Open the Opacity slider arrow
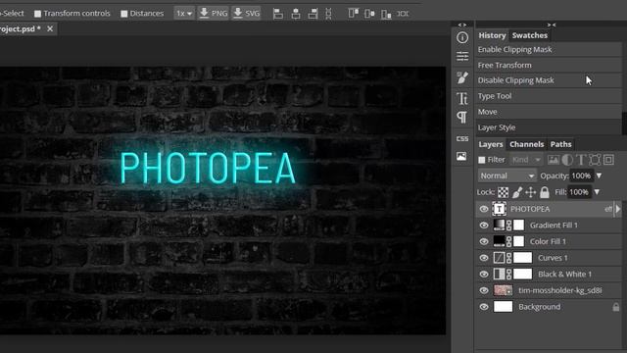 [x=599, y=176]
